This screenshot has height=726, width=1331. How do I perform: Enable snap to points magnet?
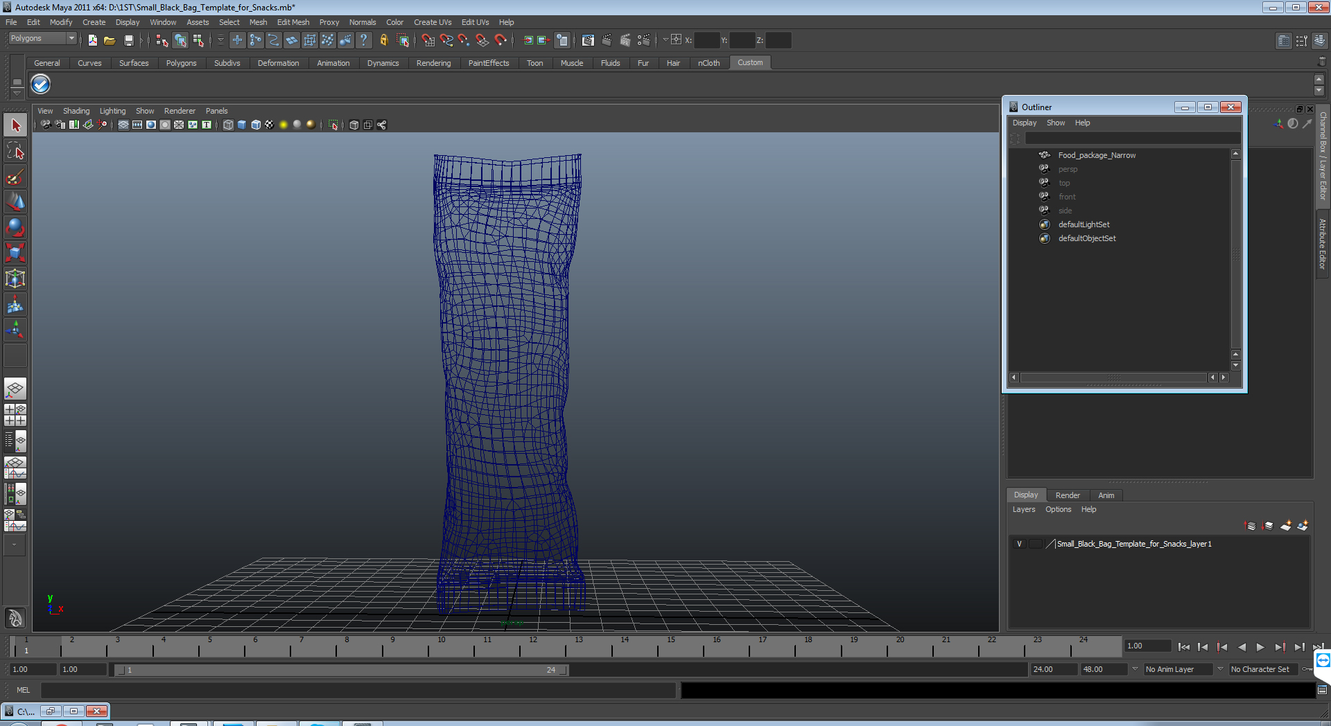tap(464, 41)
